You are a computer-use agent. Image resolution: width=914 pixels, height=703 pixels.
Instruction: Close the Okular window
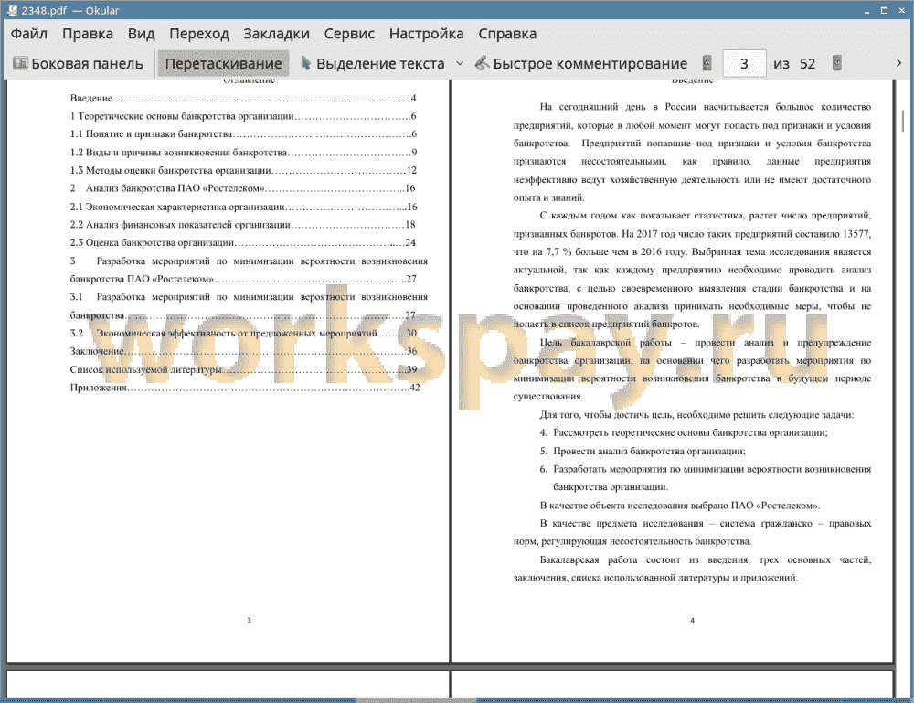coord(900,10)
